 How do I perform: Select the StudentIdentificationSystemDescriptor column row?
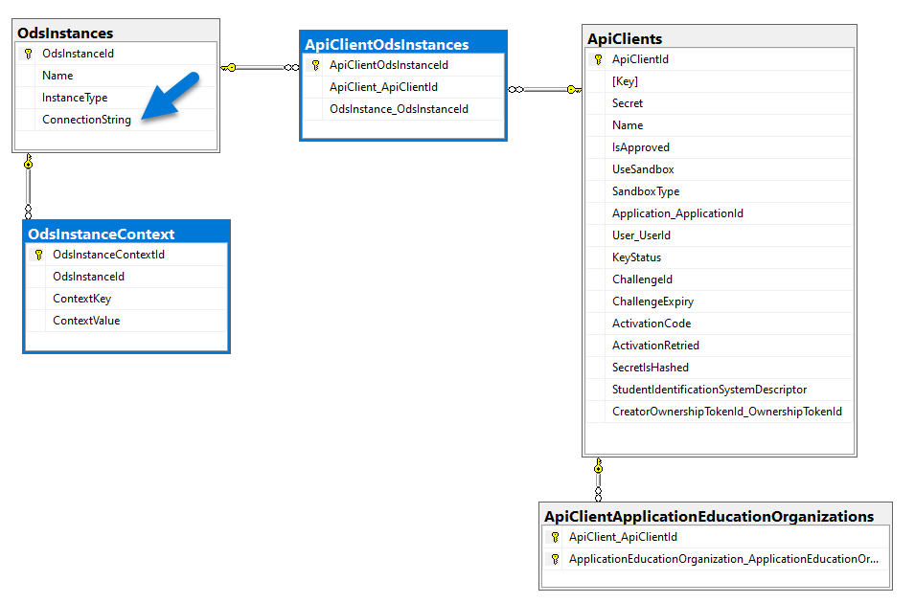coord(720,390)
